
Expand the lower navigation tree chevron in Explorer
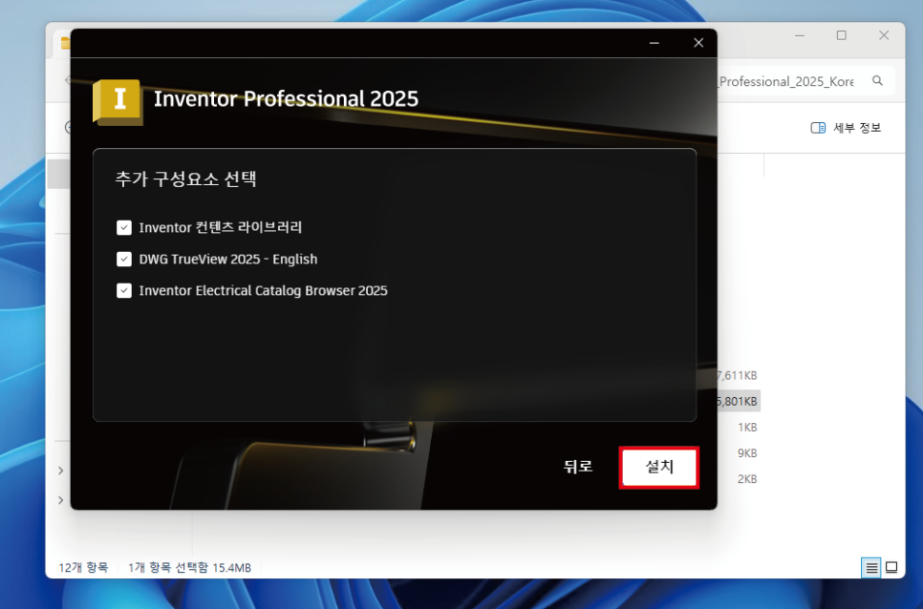[60, 500]
